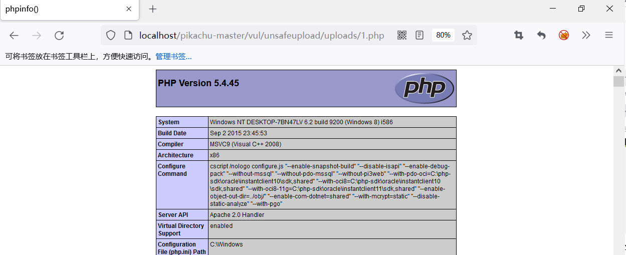Open a new tab
This screenshot has height=255, width=626.
click(x=153, y=9)
